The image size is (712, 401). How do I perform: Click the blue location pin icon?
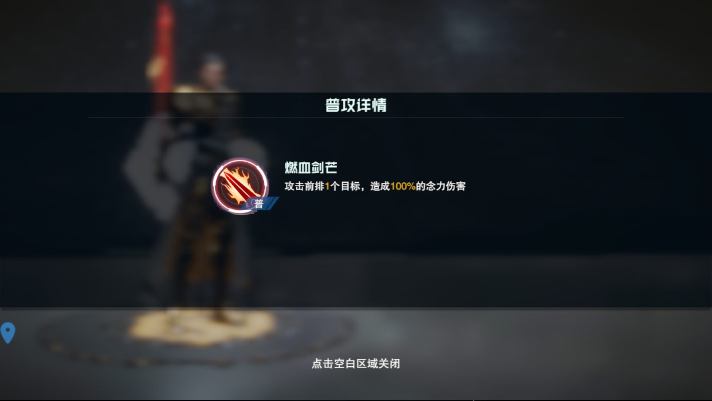pos(8,333)
